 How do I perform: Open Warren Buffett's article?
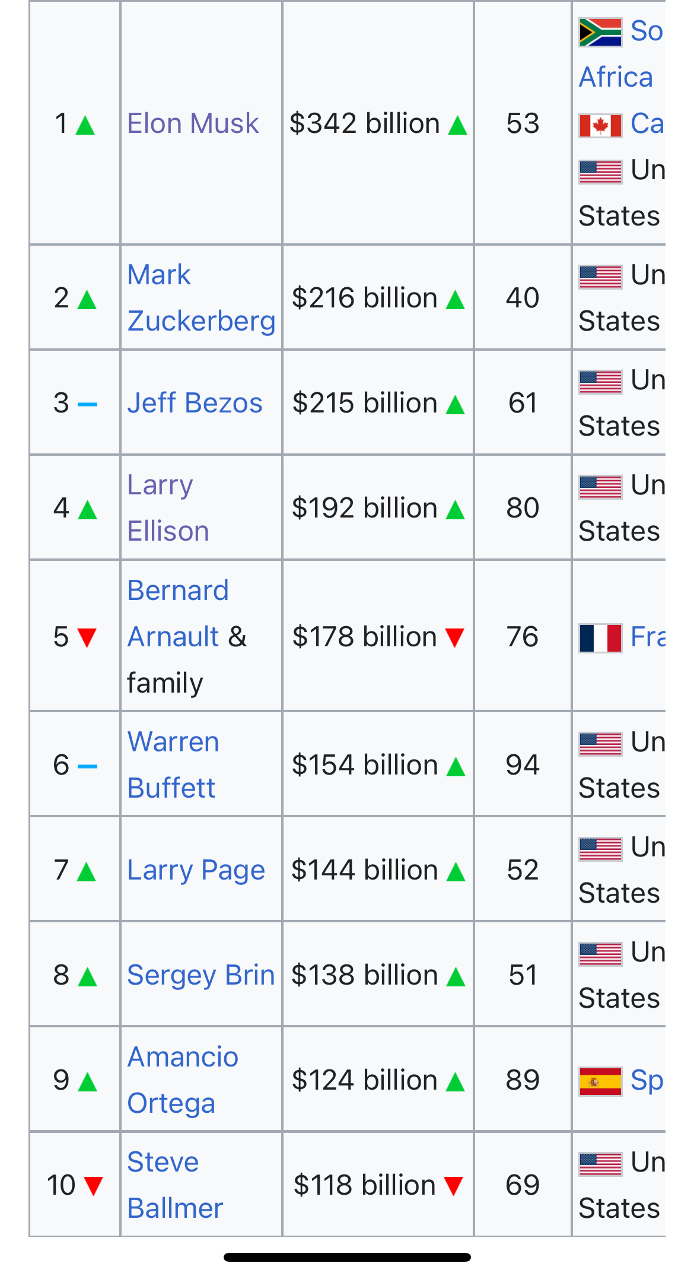pos(172,765)
